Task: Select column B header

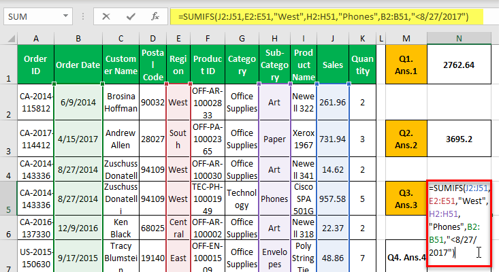Action: click(x=78, y=39)
